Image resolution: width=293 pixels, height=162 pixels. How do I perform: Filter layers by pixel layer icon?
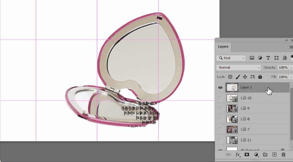click(252, 58)
